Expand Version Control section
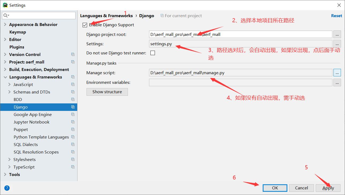Viewport: 345px width, 195px height. tap(5, 54)
